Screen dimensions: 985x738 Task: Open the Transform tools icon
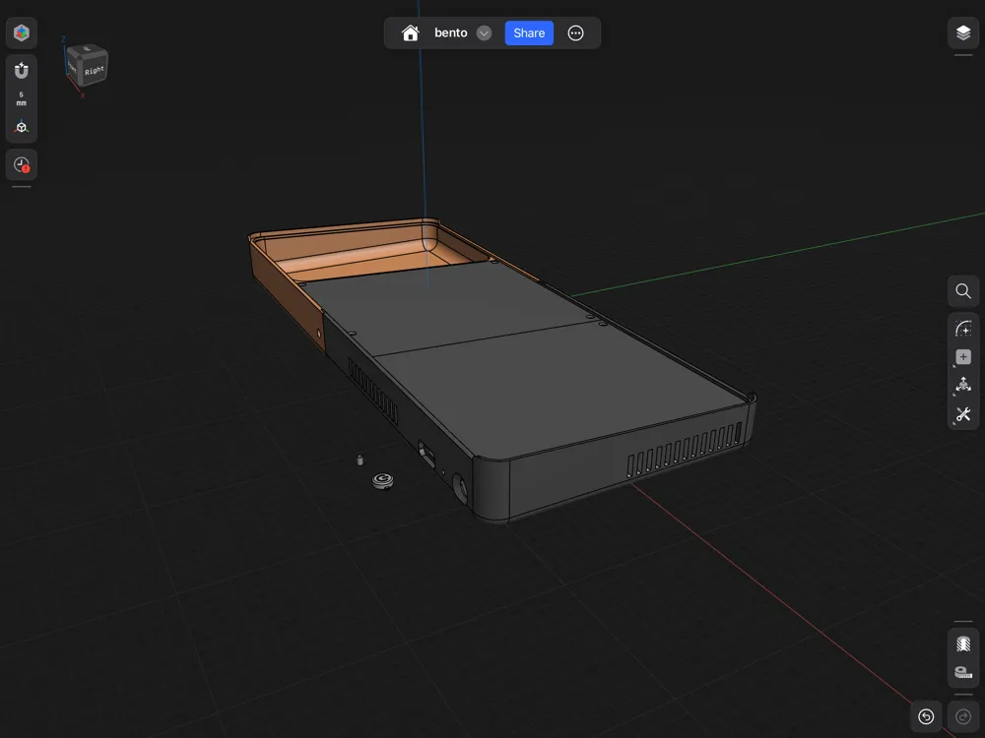(963, 386)
